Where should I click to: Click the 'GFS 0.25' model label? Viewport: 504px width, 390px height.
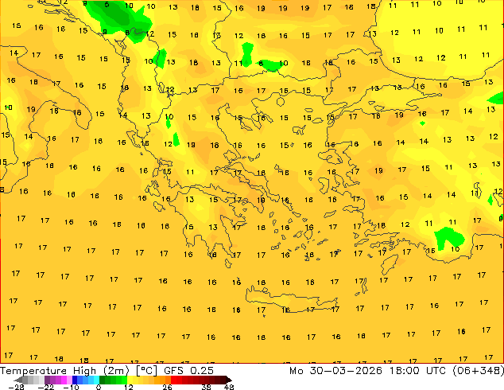(188, 371)
